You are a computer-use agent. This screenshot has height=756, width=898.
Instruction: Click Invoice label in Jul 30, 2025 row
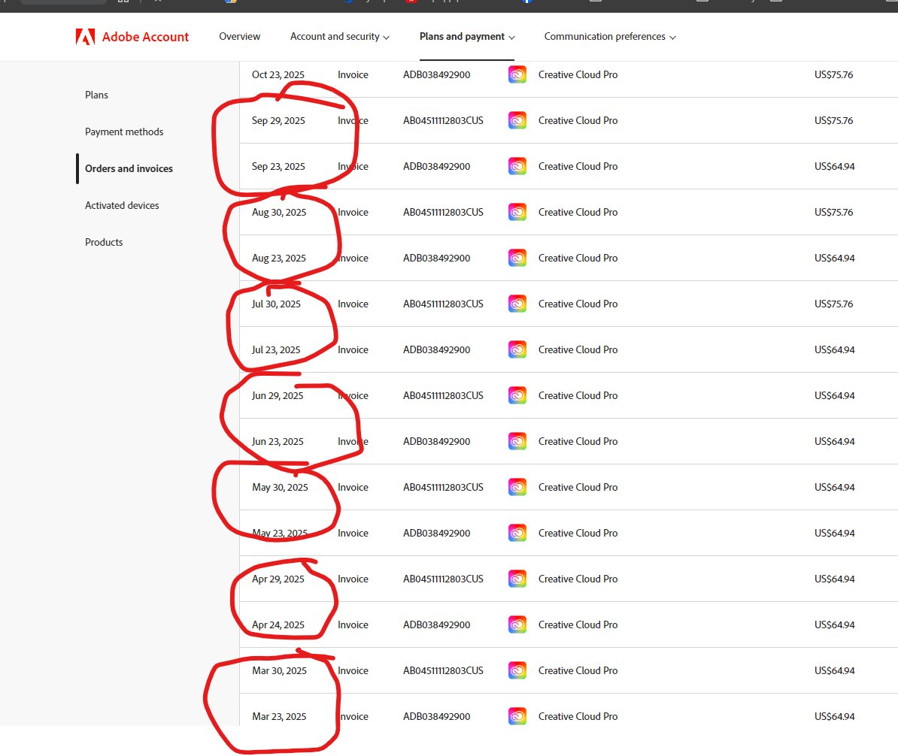[353, 304]
